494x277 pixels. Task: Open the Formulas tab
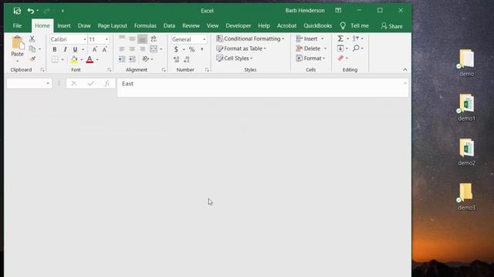tap(145, 25)
